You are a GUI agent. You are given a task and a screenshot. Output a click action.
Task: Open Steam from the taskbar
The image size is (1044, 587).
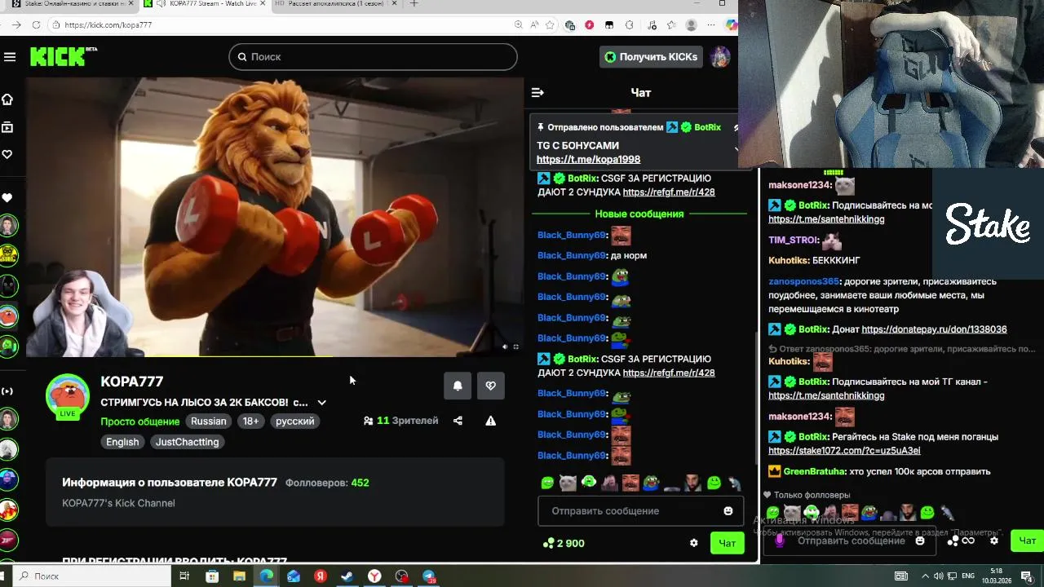coord(347,576)
